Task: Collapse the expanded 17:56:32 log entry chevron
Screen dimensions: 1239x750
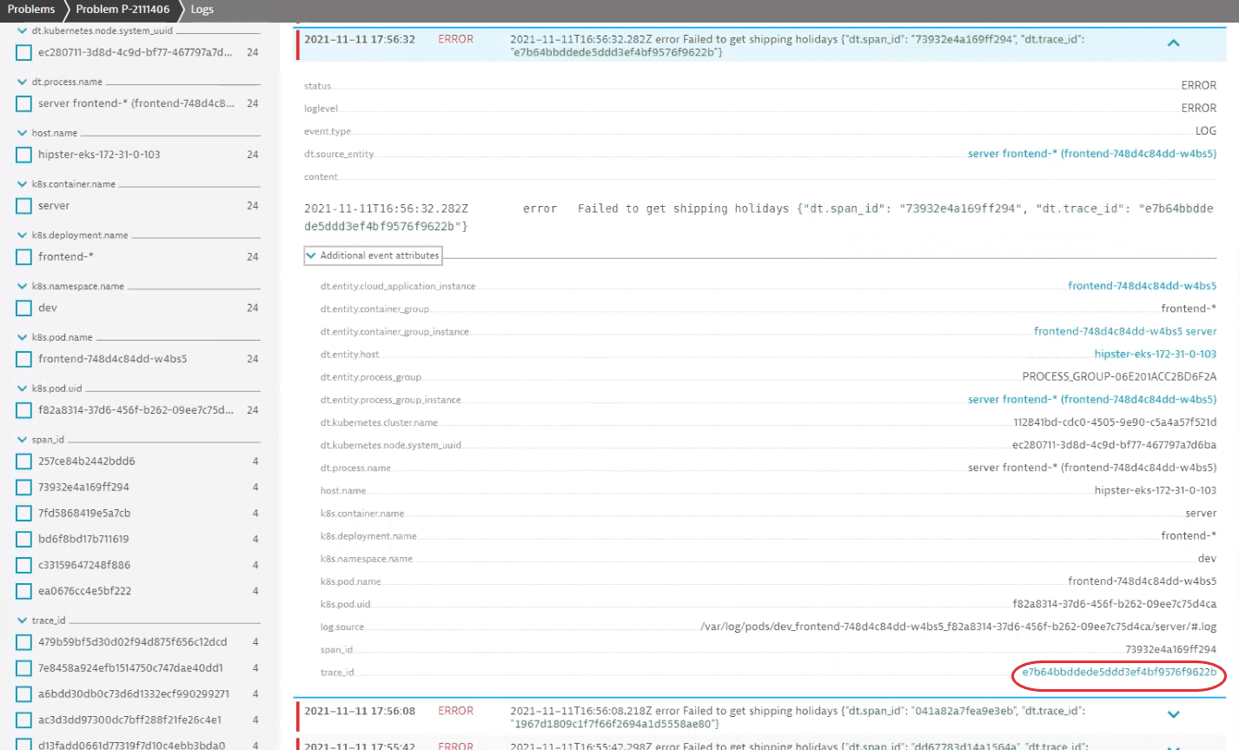Action: (1173, 43)
